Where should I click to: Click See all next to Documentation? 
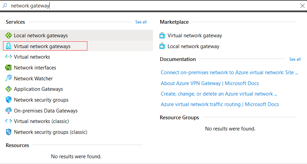click(x=295, y=59)
